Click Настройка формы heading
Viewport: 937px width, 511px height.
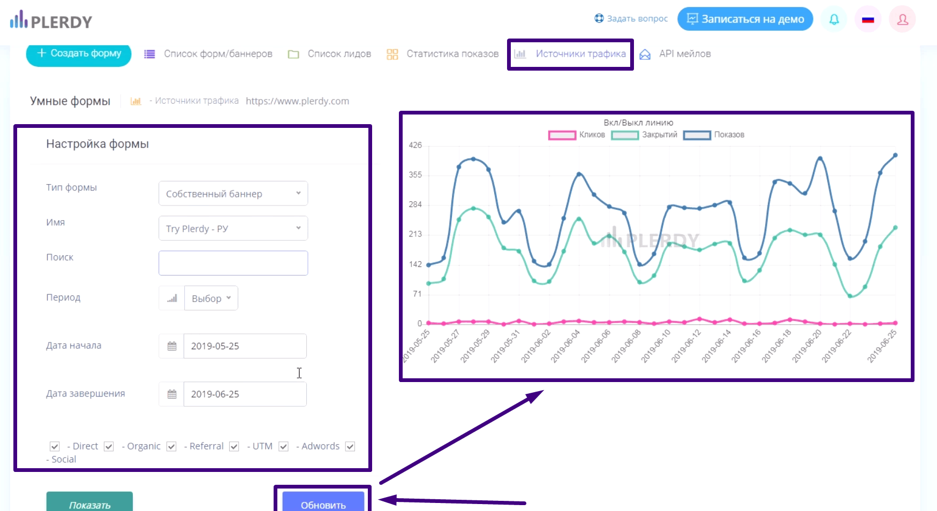point(97,144)
